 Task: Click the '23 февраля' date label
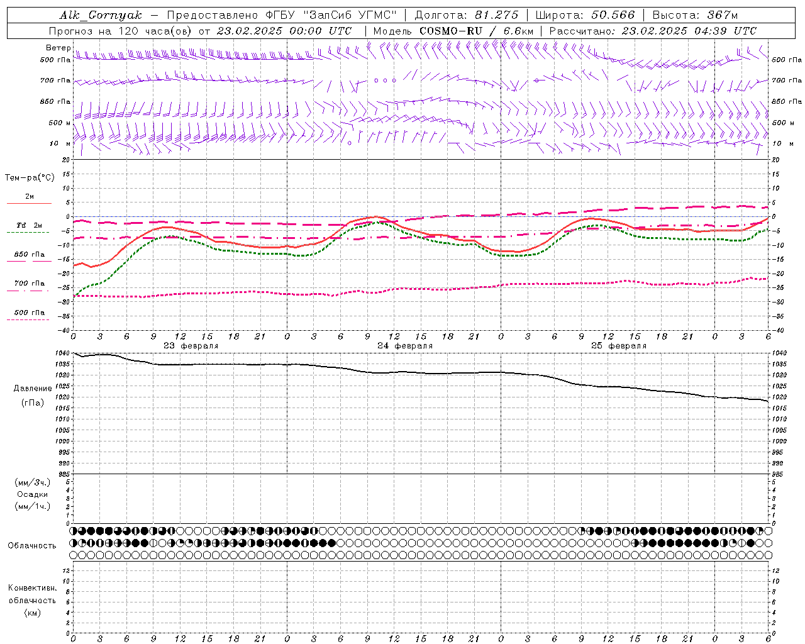pyautogui.click(x=191, y=346)
